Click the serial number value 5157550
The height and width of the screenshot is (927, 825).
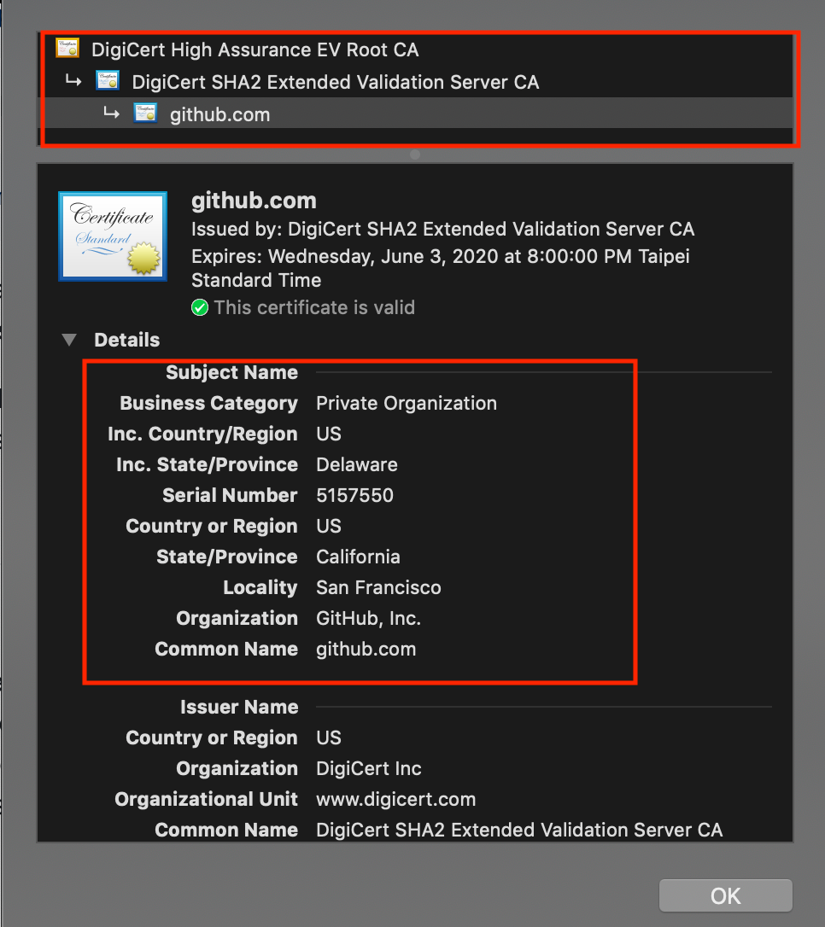point(354,495)
